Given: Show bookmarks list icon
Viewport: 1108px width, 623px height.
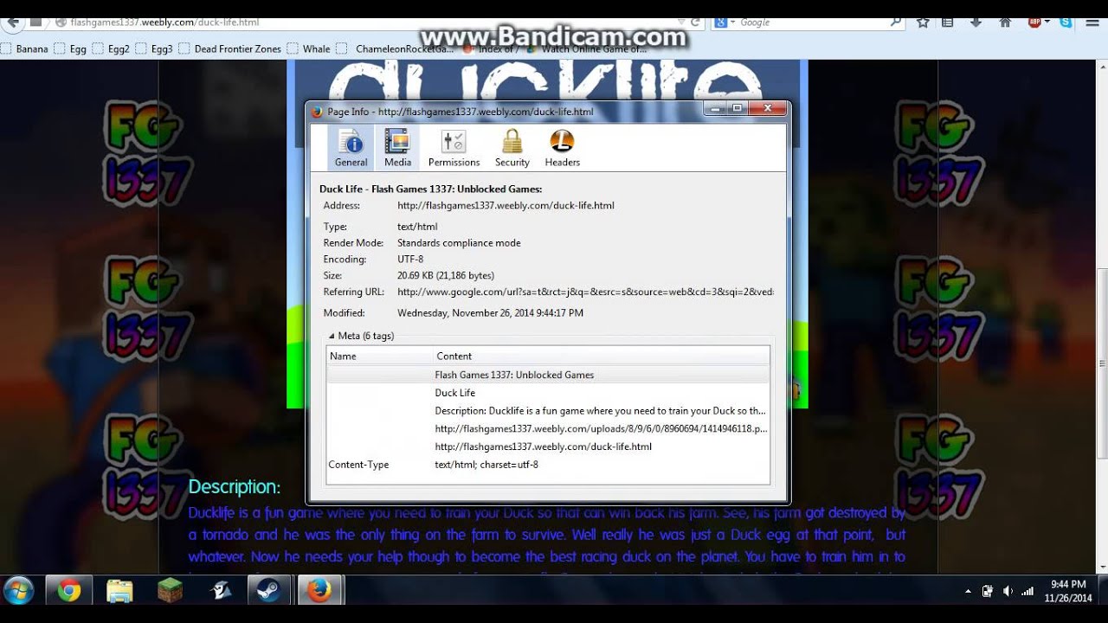Looking at the screenshot, I should pos(948,22).
